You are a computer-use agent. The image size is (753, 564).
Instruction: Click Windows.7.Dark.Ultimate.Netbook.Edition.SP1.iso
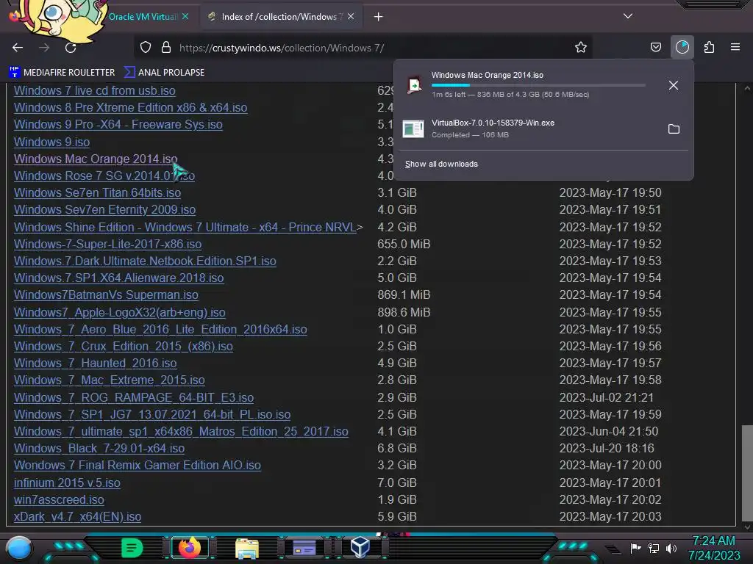[x=145, y=261]
